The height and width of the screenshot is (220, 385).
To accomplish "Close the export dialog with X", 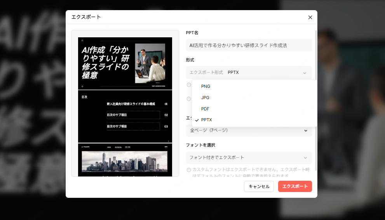I will (310, 17).
